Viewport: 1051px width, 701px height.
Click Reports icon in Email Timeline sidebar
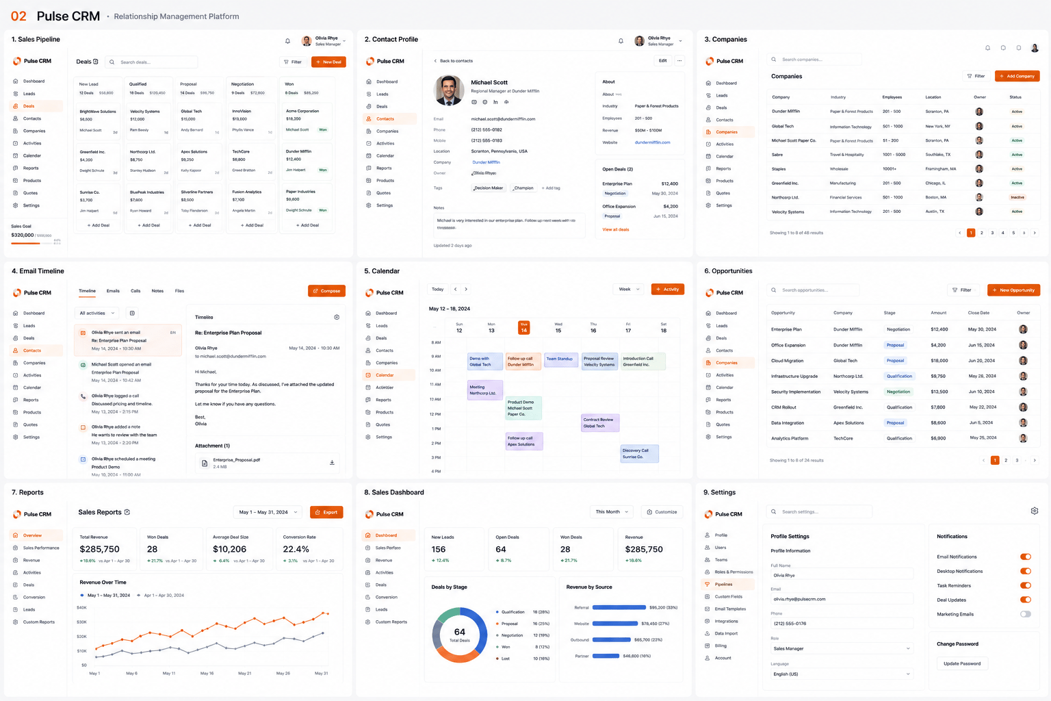click(16, 400)
